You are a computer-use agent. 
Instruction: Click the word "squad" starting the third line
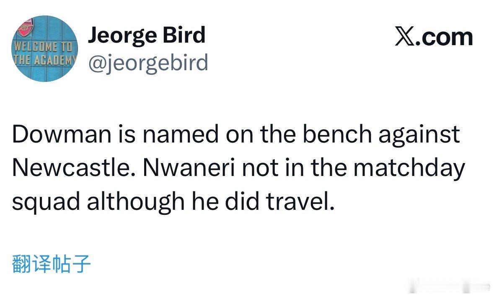click(46, 203)
